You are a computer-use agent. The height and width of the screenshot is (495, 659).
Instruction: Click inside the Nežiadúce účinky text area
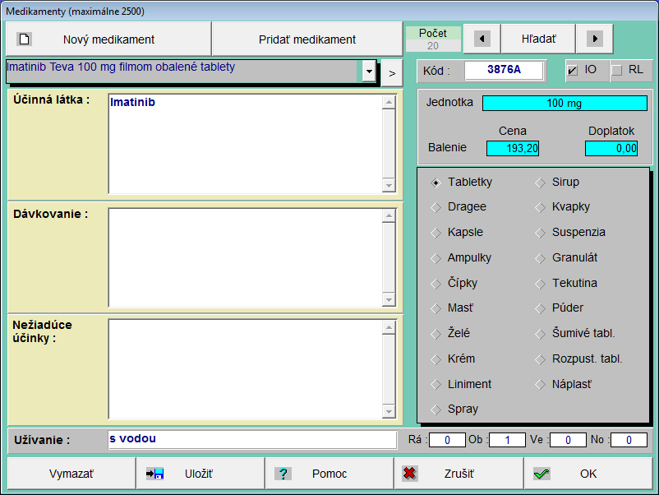[246, 369]
